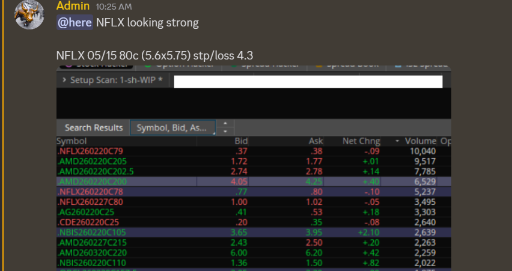512x271 pixels.
Task: Click the 10:25 AM message timestamp
Action: coord(114,7)
